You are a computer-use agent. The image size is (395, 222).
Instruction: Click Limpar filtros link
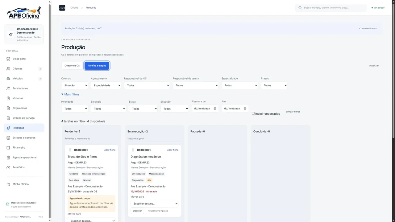pyautogui.click(x=293, y=112)
